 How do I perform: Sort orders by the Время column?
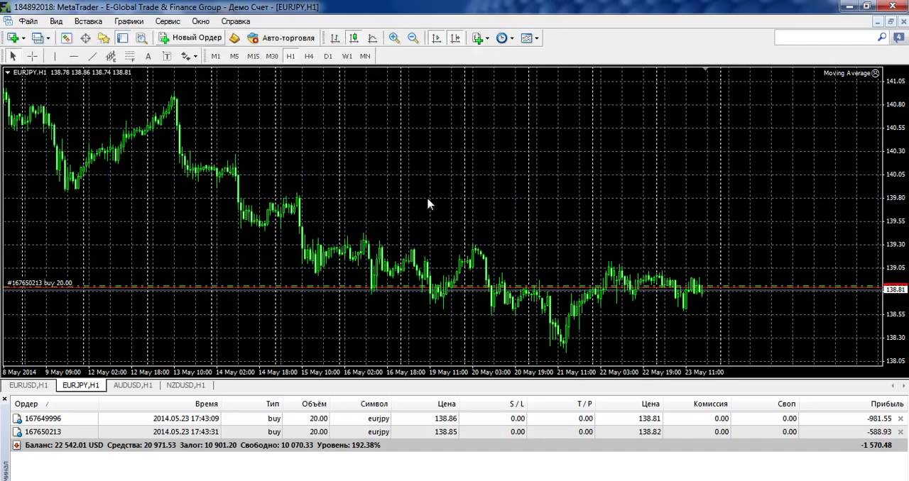click(x=206, y=404)
